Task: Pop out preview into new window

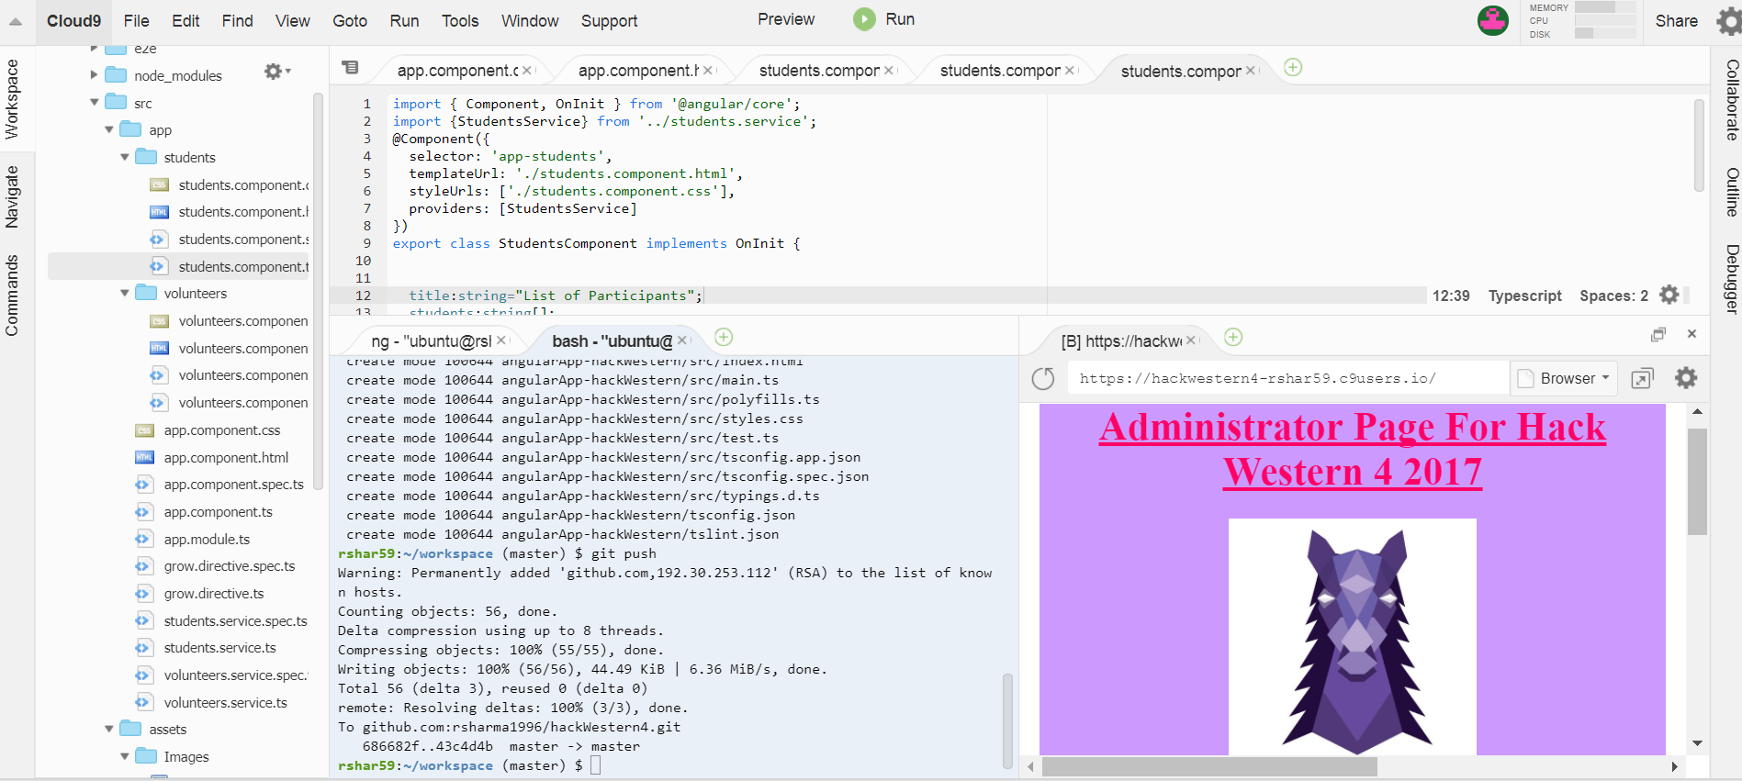Action: pos(1642,378)
